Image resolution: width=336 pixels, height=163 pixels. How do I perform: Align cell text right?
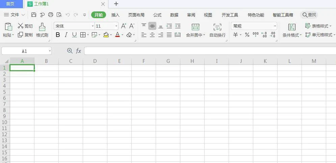coord(161,35)
